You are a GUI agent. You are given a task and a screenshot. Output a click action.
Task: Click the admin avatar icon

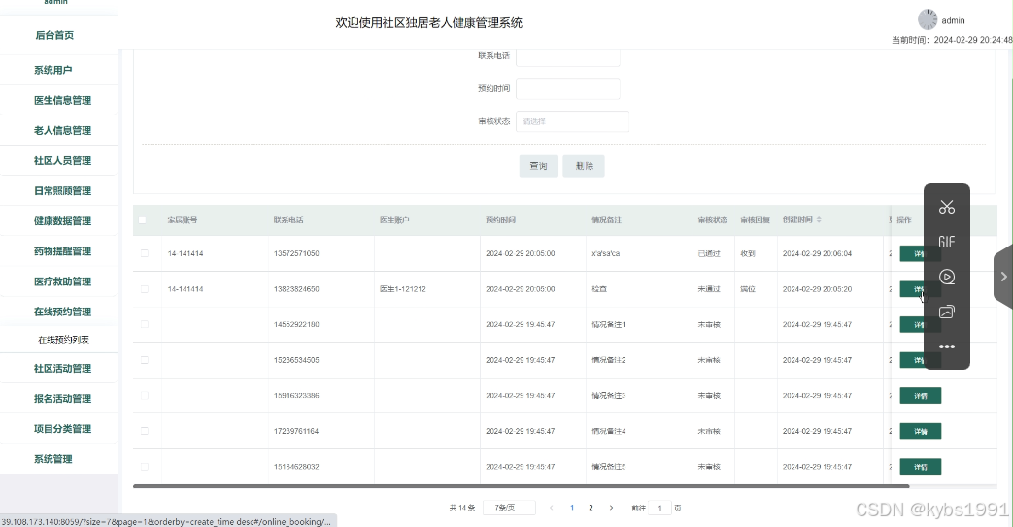click(928, 19)
